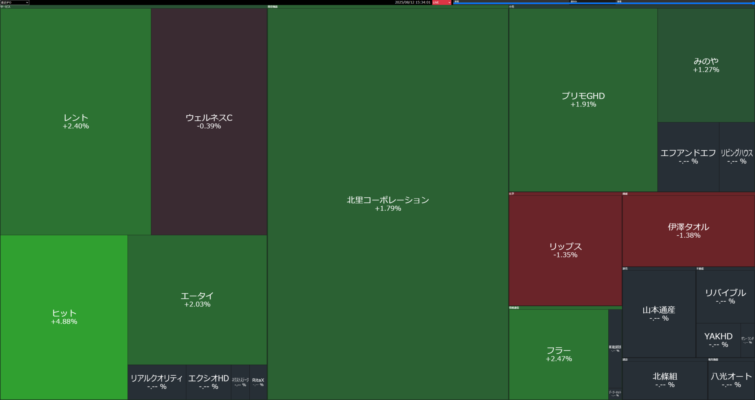Select the ウェルネスC -0.39% tile

[209, 121]
